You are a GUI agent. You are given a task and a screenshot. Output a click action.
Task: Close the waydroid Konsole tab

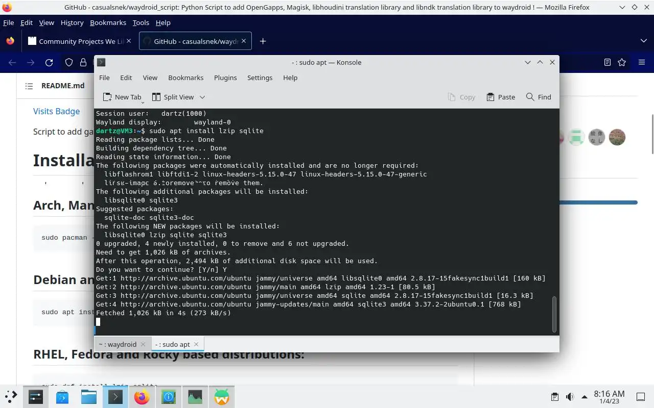(x=143, y=344)
